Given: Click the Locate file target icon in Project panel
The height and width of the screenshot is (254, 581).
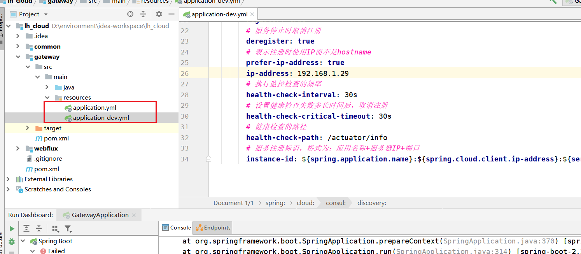Looking at the screenshot, I should [130, 14].
